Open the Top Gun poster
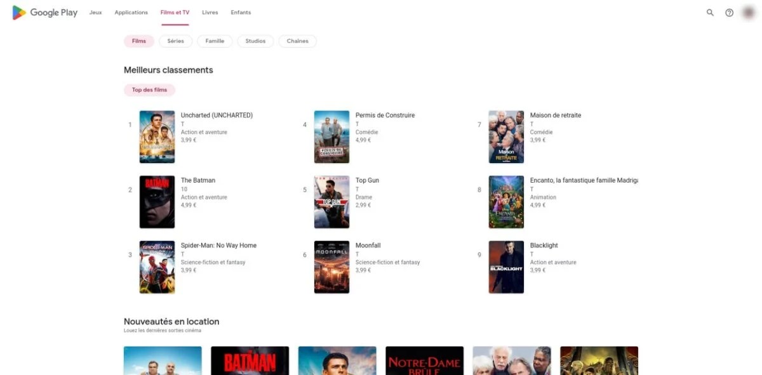This screenshot has height=375, width=762. click(331, 202)
